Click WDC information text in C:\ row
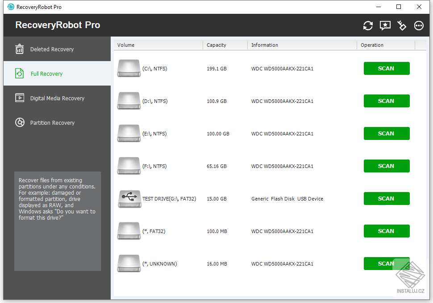 point(282,69)
